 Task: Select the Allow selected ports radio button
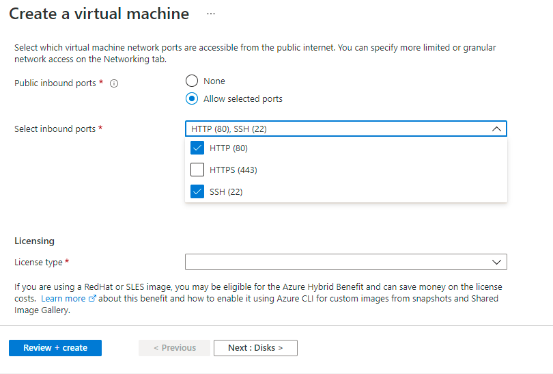click(192, 98)
